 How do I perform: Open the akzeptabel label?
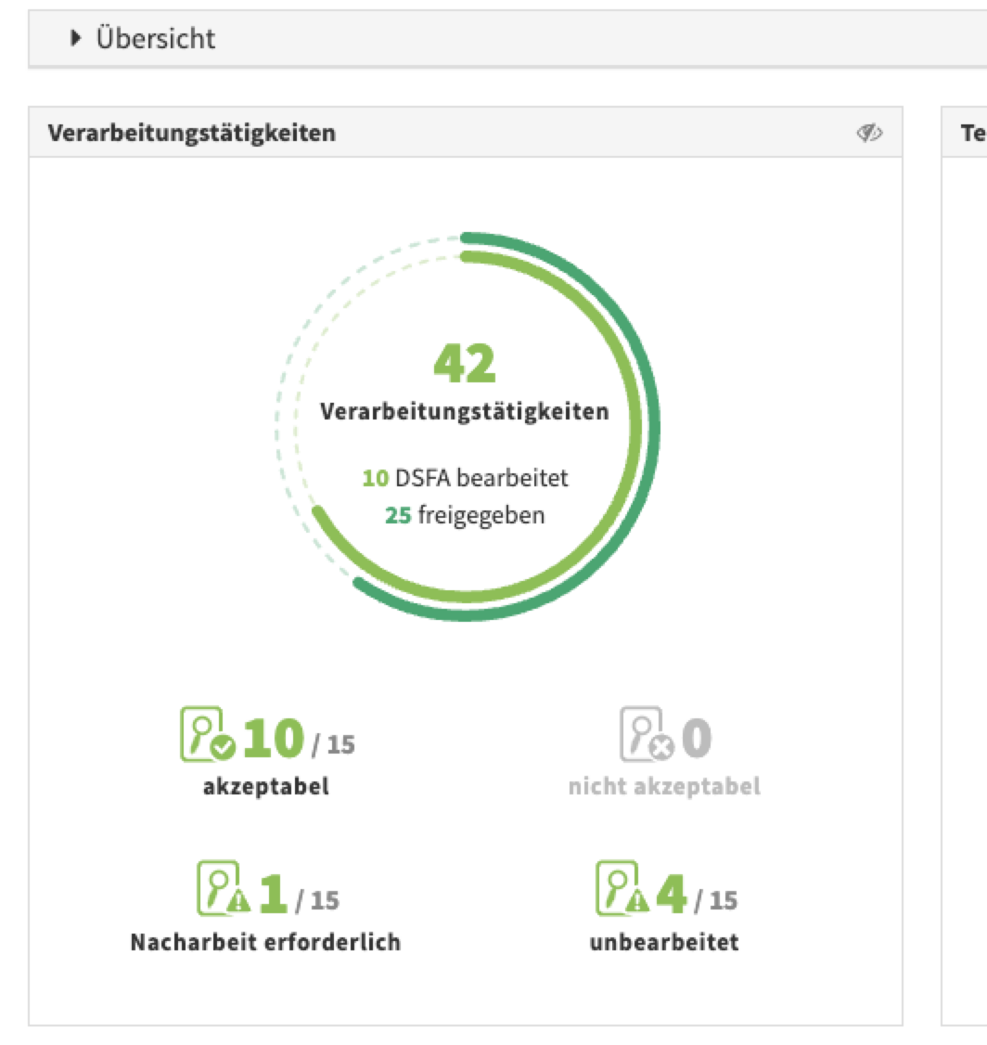point(266,788)
